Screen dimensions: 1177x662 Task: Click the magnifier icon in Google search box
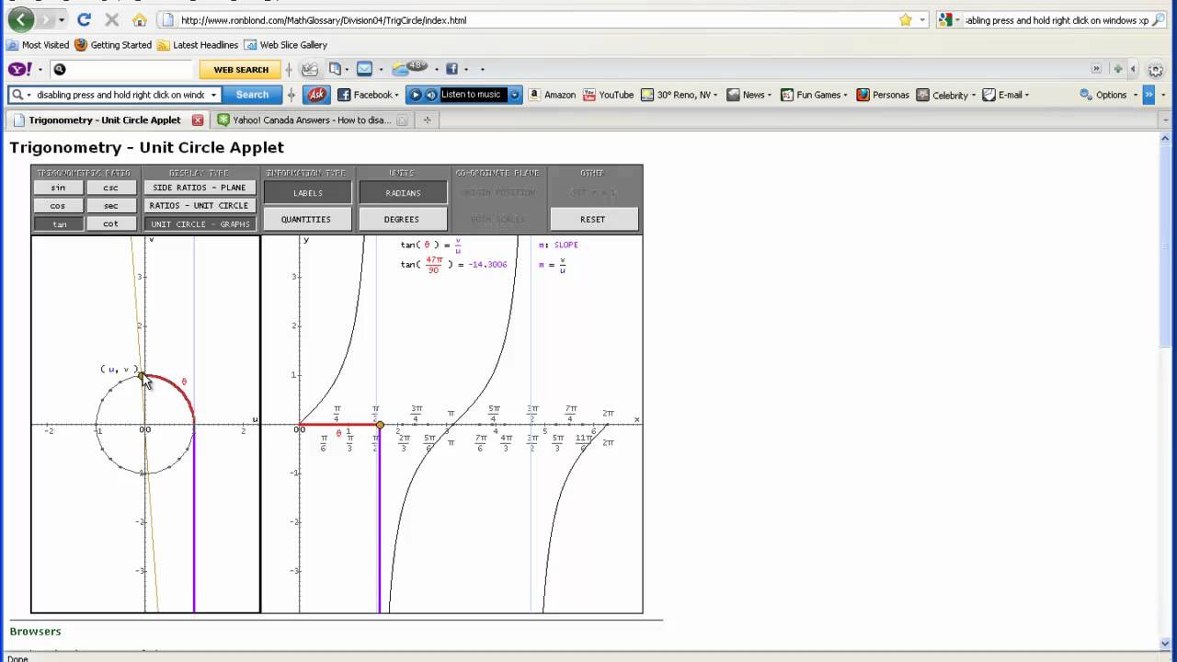1158,19
